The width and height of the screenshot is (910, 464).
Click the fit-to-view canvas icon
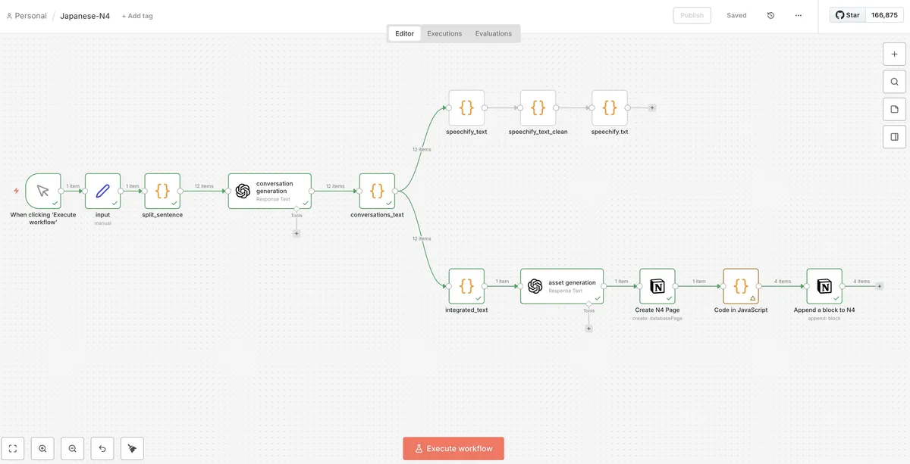(x=13, y=448)
